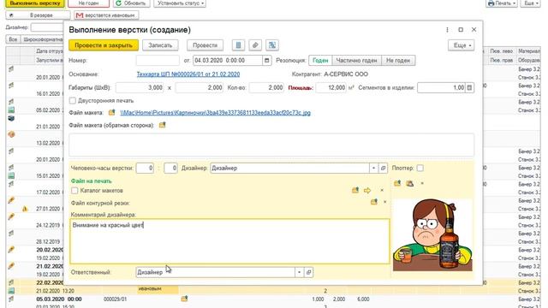The width and height of the screenshot is (548, 308).
Task: Click the В резерве button
Action: (38, 15)
